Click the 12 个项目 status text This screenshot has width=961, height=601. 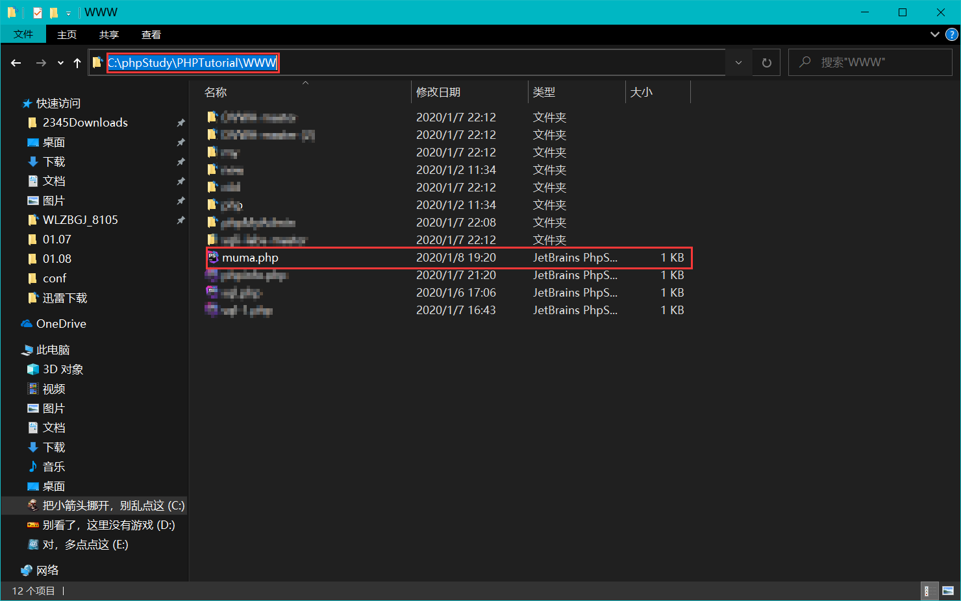click(34, 591)
